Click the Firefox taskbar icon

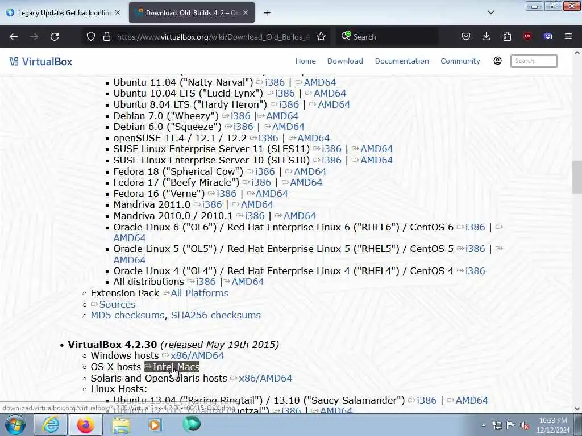click(x=85, y=425)
